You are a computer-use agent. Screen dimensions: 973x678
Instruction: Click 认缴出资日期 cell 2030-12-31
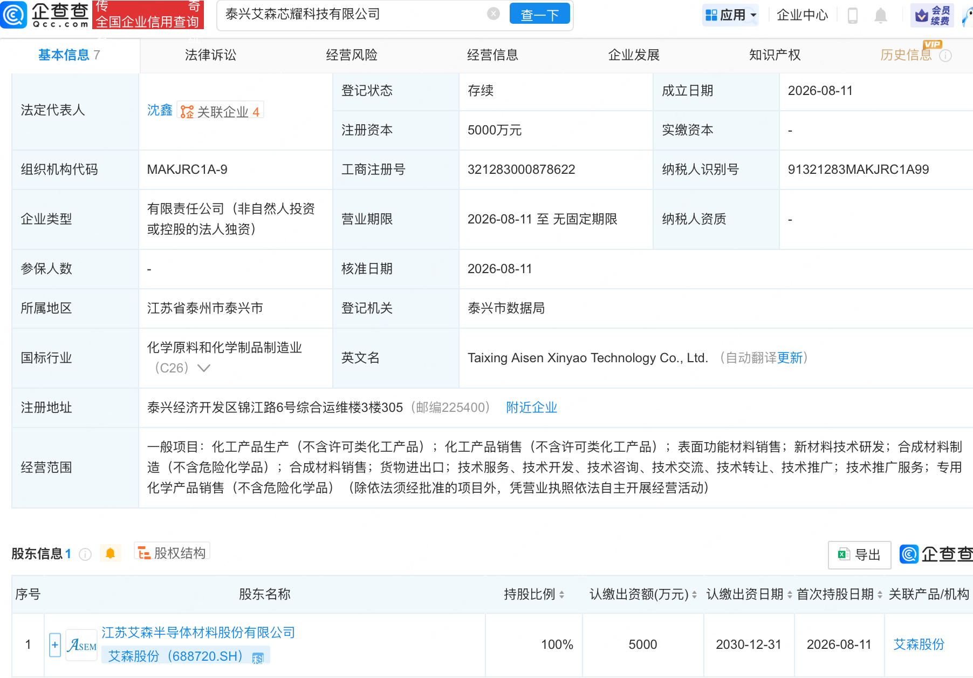(748, 645)
